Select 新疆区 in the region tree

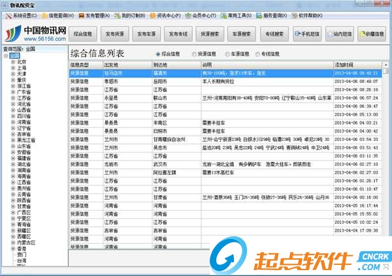(x=24, y=230)
